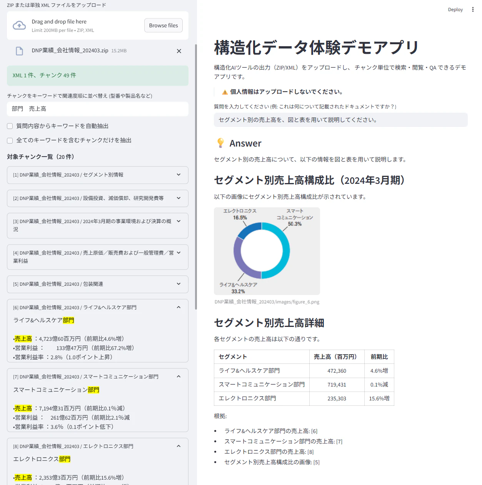Click the セグメント別売上高詳細 heading
This screenshot has width=482, height=485.
pyautogui.click(x=269, y=323)
